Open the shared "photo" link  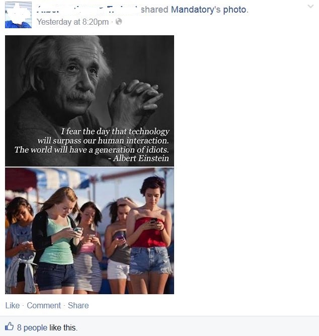234,10
